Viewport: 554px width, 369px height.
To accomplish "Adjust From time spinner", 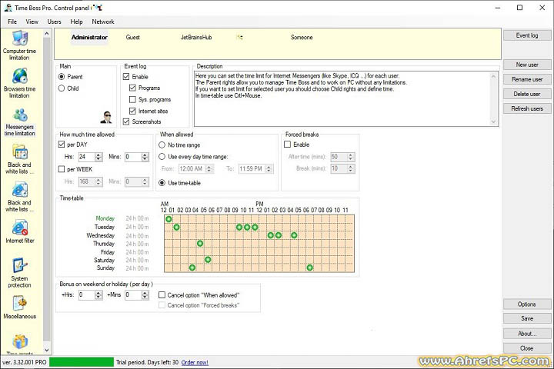I will coord(209,169).
